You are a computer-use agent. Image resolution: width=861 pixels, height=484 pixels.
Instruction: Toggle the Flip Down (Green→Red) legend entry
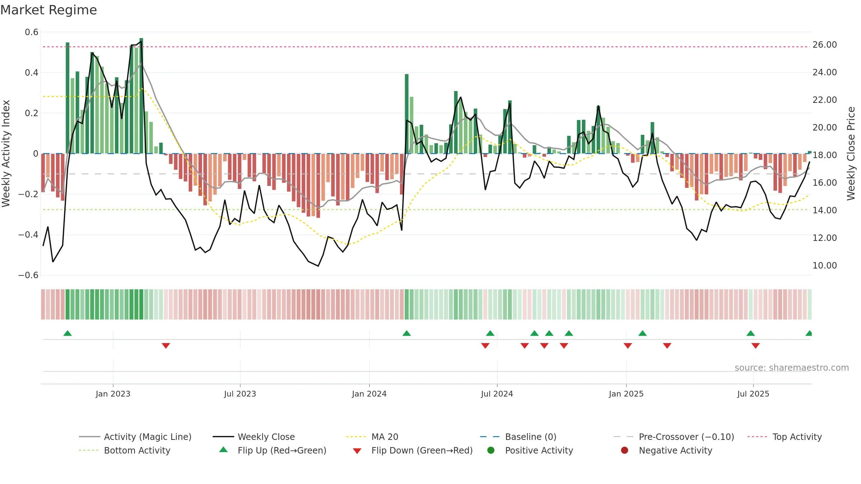click(x=413, y=450)
